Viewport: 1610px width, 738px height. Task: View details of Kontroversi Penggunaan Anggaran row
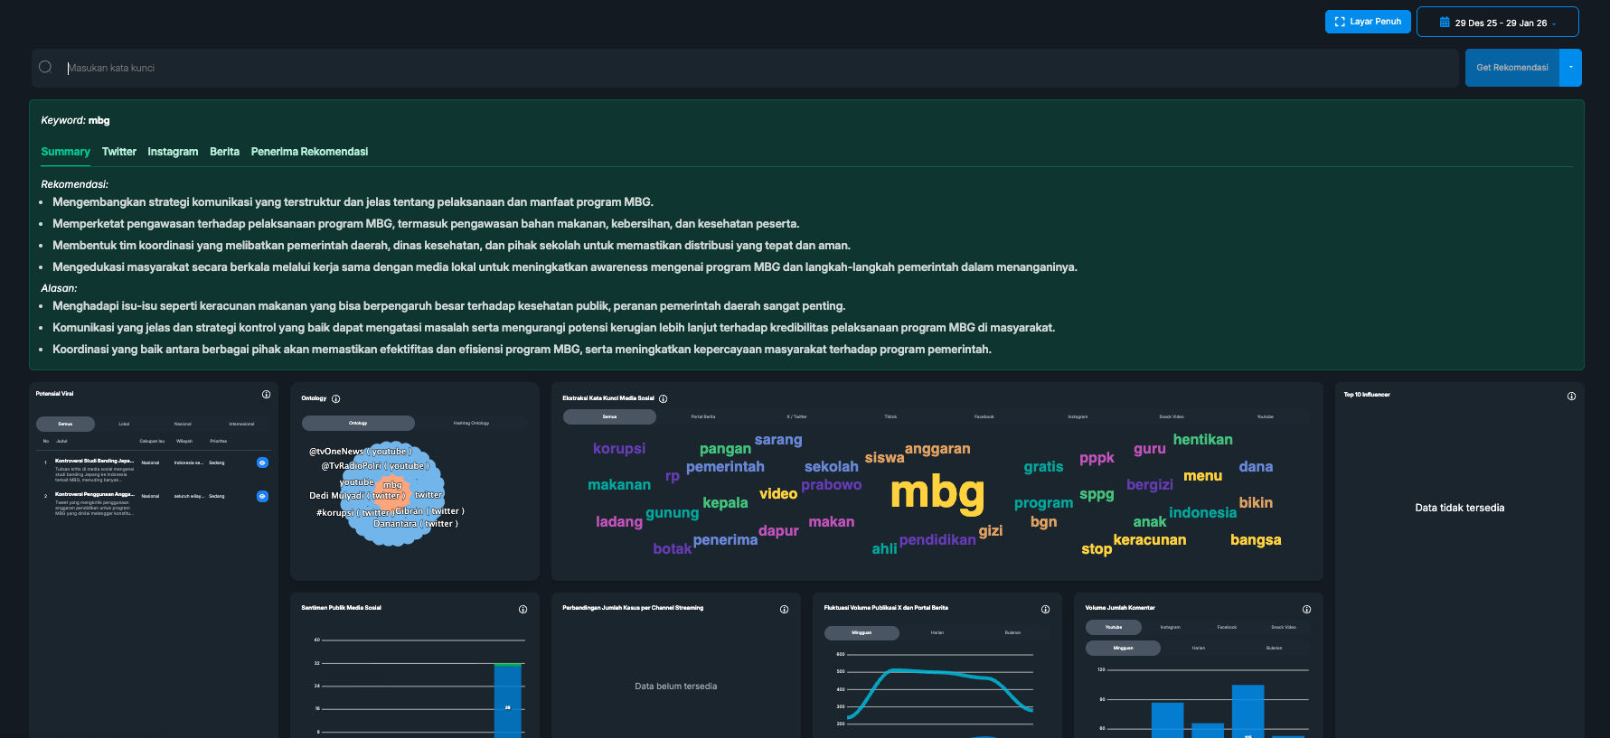click(x=262, y=496)
